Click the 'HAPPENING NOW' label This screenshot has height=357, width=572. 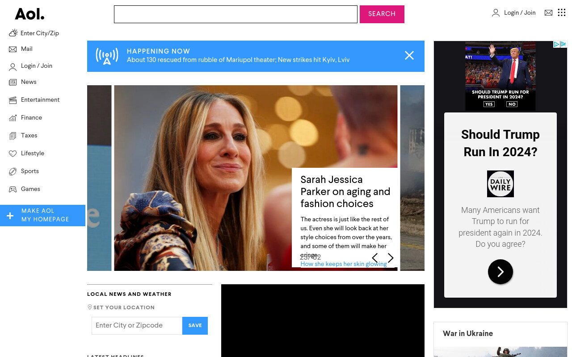point(158,51)
